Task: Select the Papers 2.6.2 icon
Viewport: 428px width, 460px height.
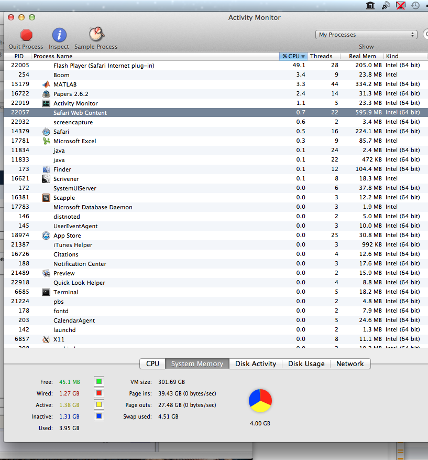Action: tap(46, 94)
